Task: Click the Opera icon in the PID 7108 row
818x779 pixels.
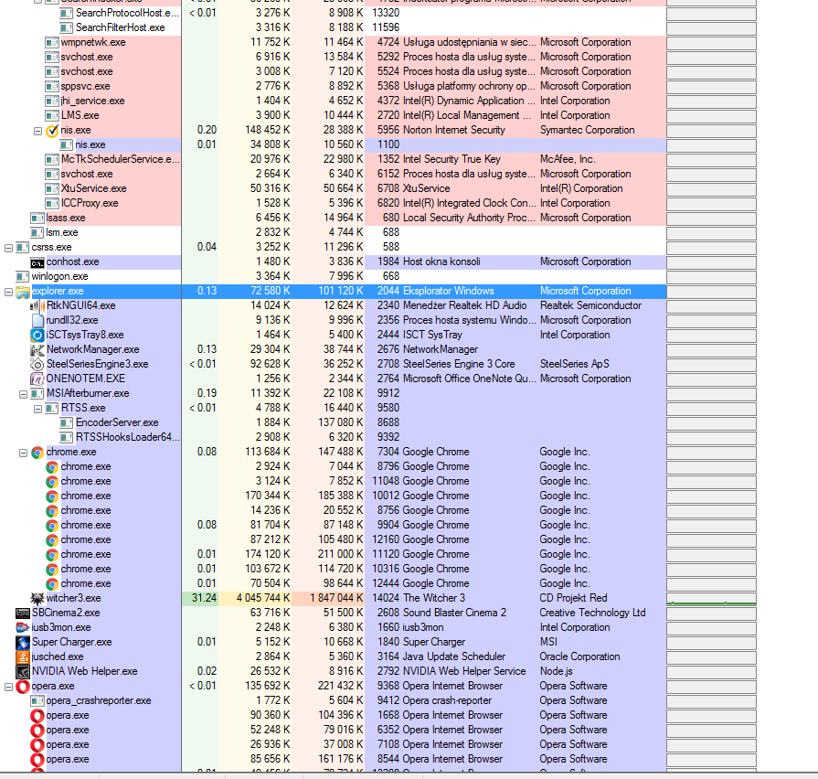Action: tap(37, 744)
